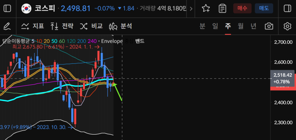Image resolution: width=296 pixels, height=140 pixels.
Task: Click 거래량 4억 8,180만 volume text
Action: (163, 8)
